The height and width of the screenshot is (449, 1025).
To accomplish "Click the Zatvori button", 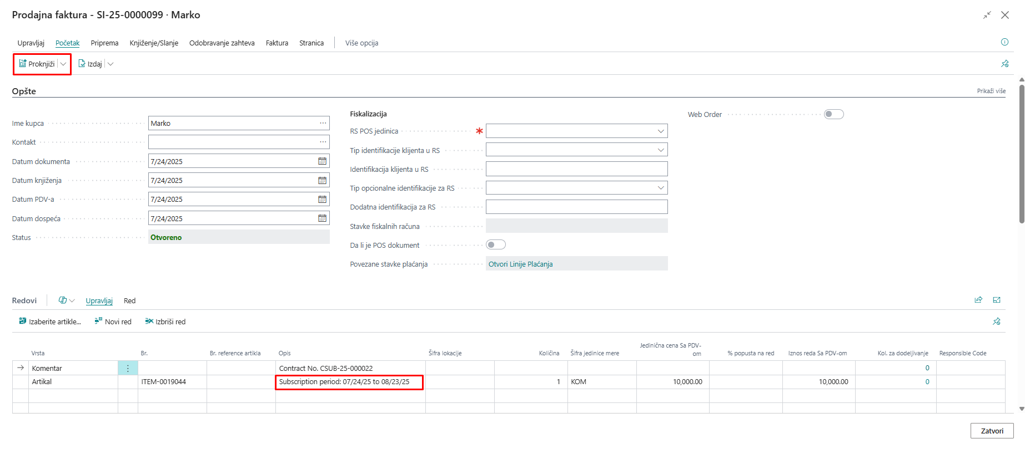I will pos(992,431).
